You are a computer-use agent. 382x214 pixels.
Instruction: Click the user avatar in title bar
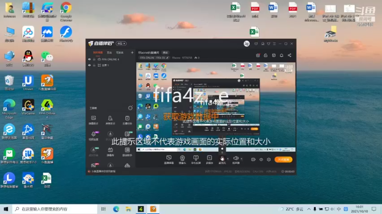tap(246, 44)
